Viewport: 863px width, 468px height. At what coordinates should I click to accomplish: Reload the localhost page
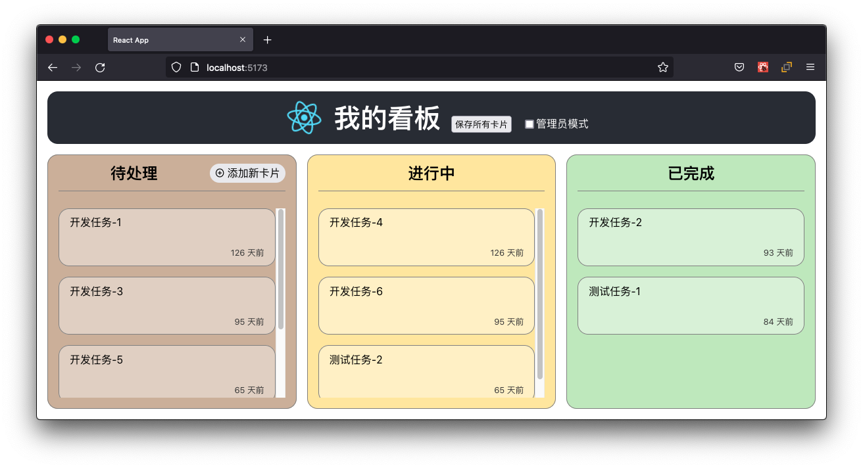(x=100, y=67)
